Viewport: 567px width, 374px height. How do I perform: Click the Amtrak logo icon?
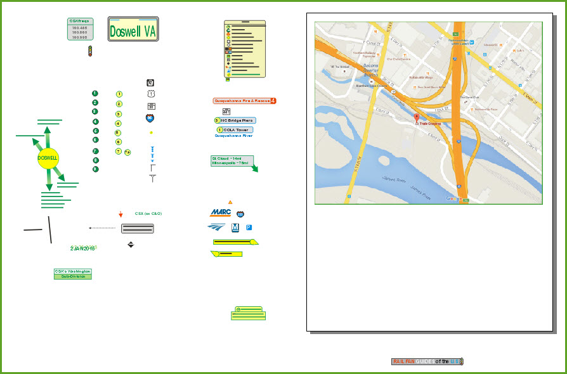pyautogui.click(x=216, y=227)
